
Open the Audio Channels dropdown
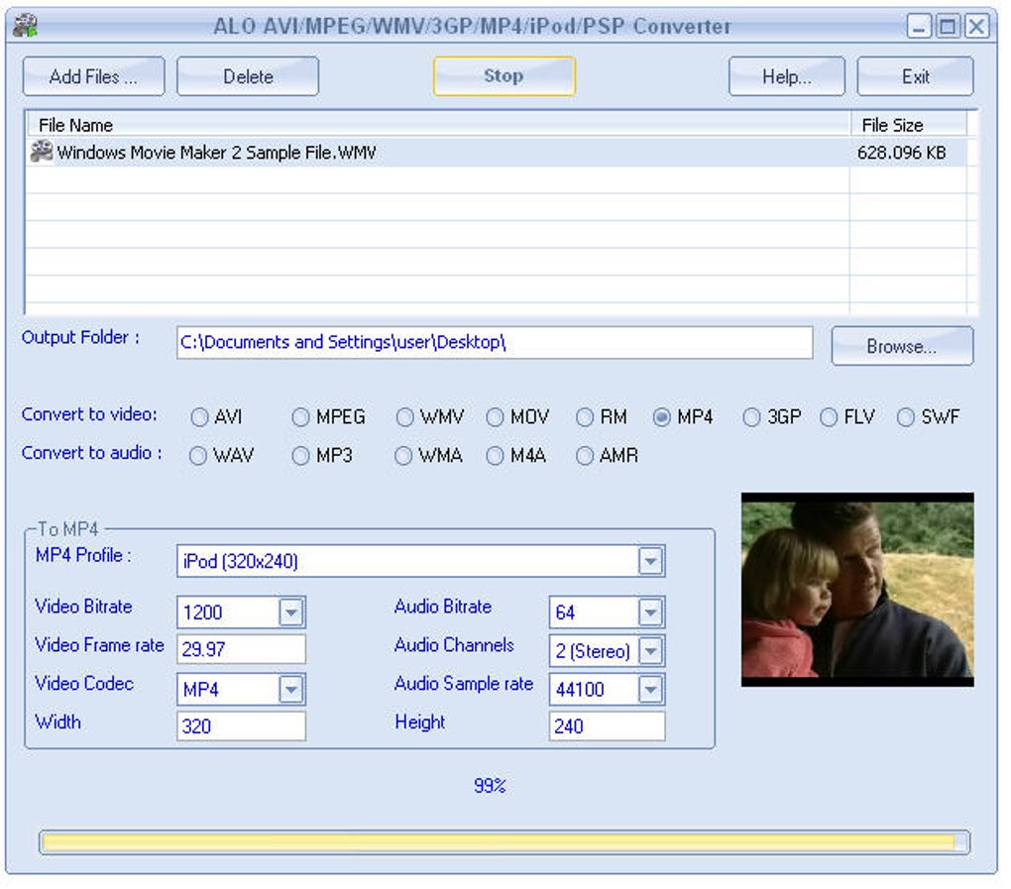(650, 651)
